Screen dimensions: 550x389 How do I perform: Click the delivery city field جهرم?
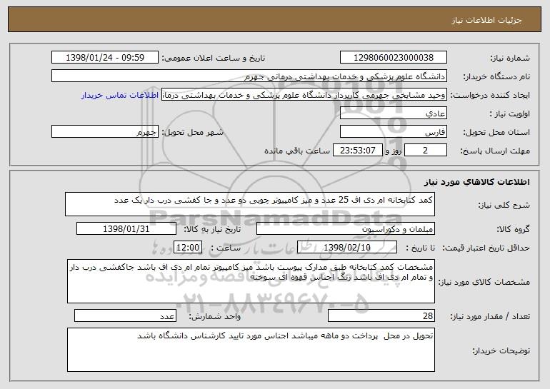click(105, 132)
